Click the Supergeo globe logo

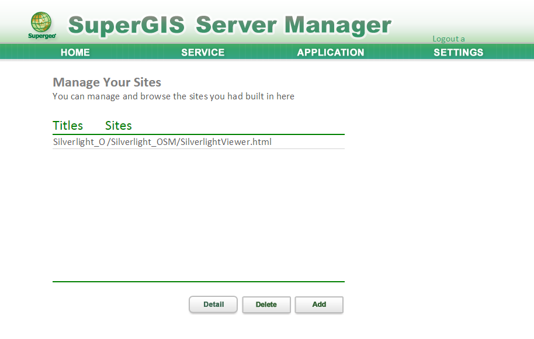point(41,25)
